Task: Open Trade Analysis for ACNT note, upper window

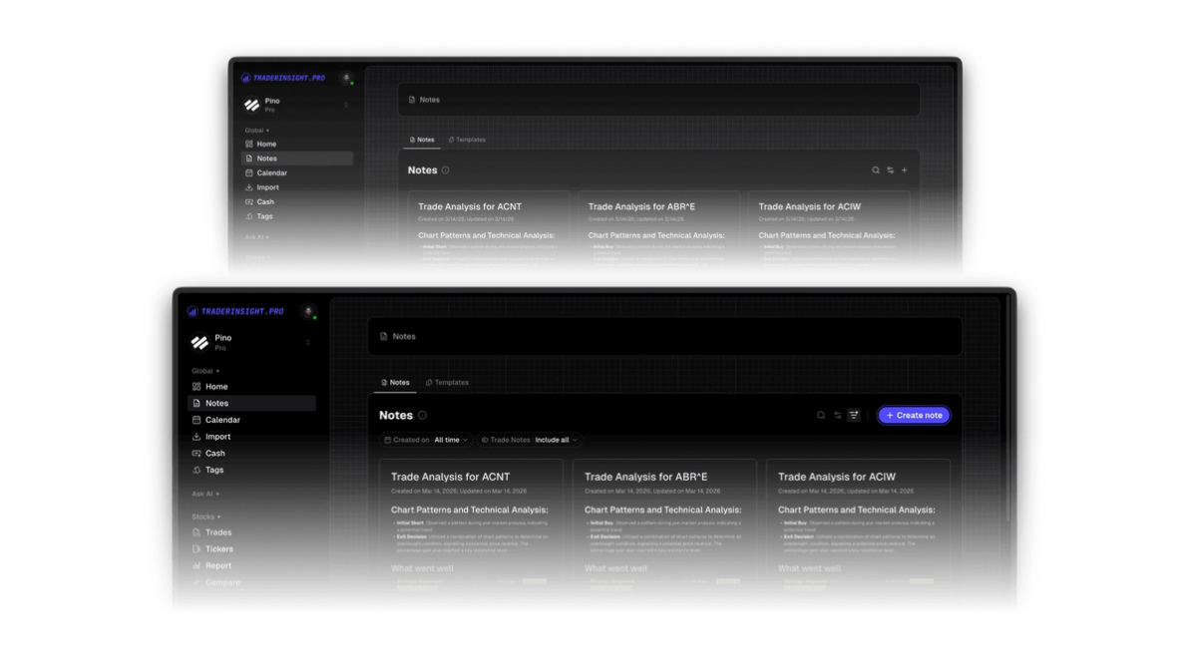Action: [489, 227]
